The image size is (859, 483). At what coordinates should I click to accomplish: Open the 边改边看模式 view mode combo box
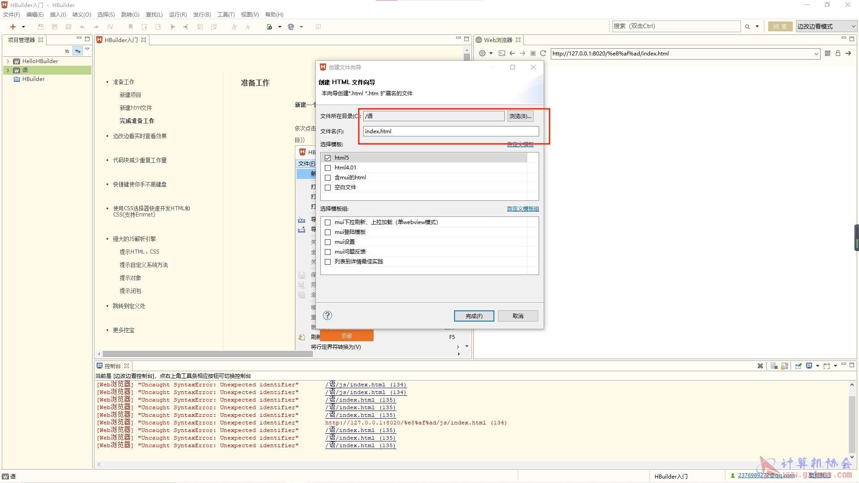(x=826, y=26)
